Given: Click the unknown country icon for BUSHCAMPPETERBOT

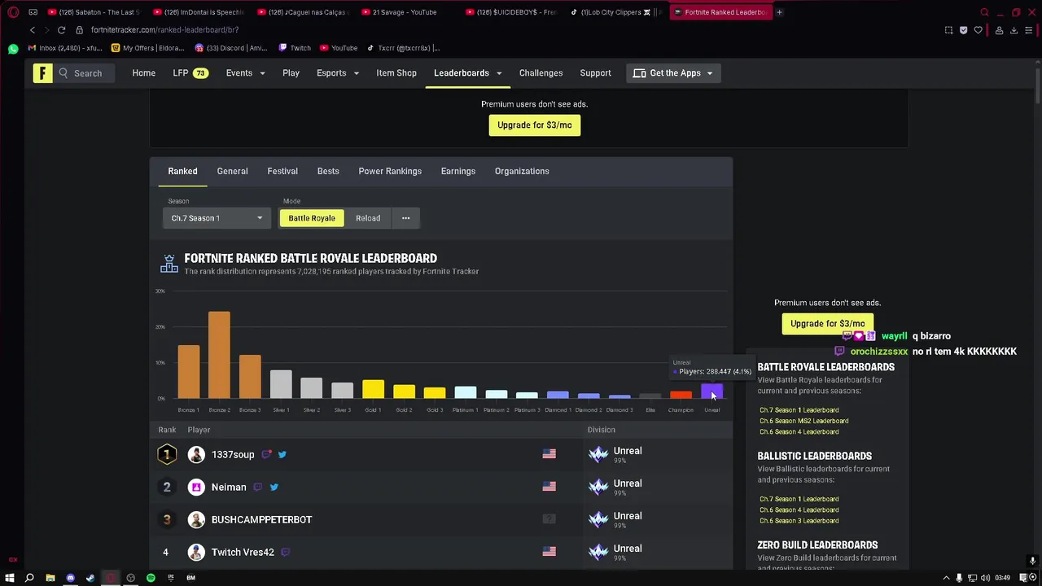Looking at the screenshot, I should [549, 519].
